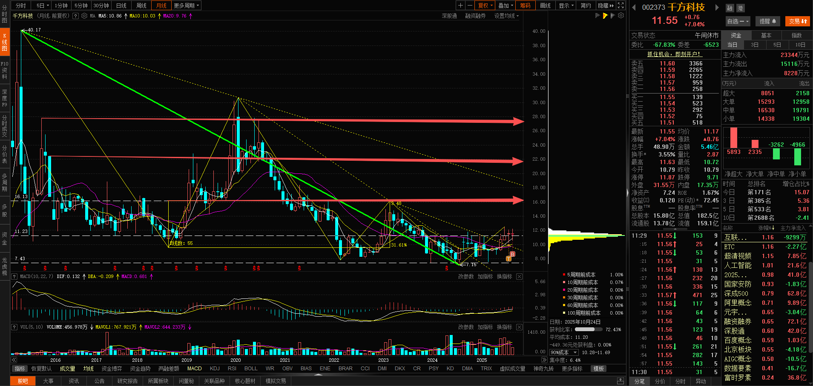Close the VOL indicator panel with its X
This screenshot has width=813, height=386.
[519, 327]
